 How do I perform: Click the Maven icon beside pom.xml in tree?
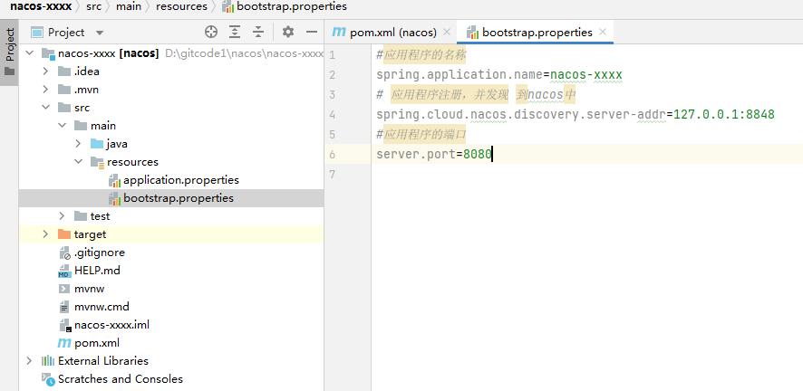point(64,343)
